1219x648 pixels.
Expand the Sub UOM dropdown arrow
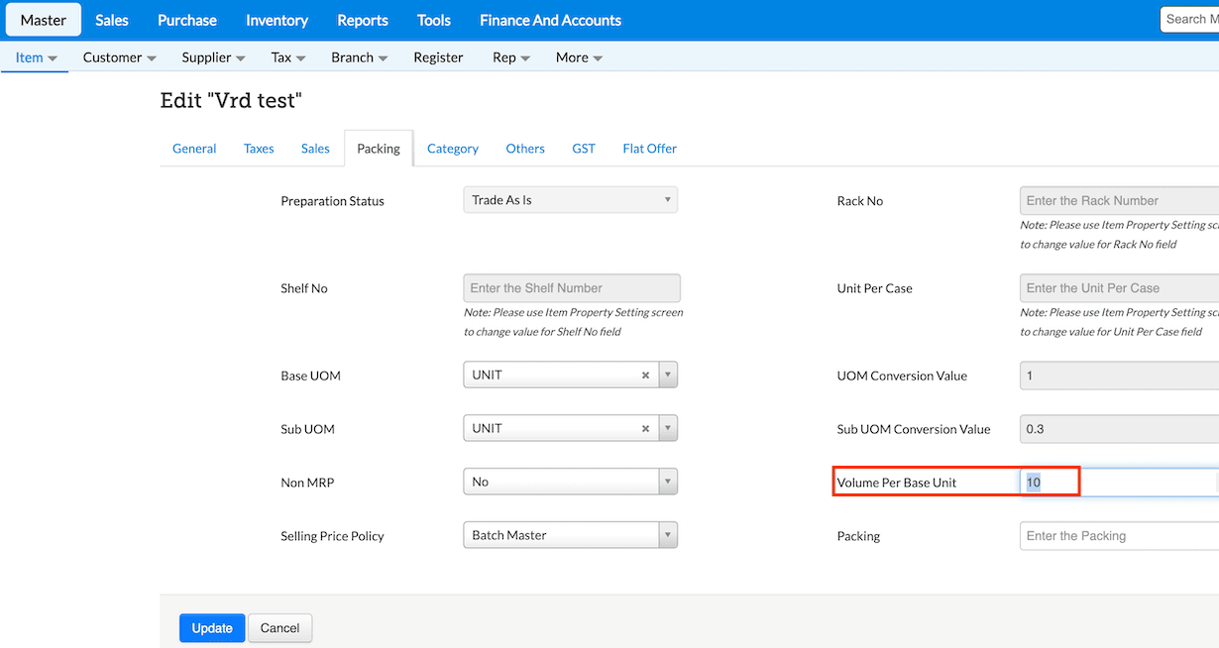[669, 429]
